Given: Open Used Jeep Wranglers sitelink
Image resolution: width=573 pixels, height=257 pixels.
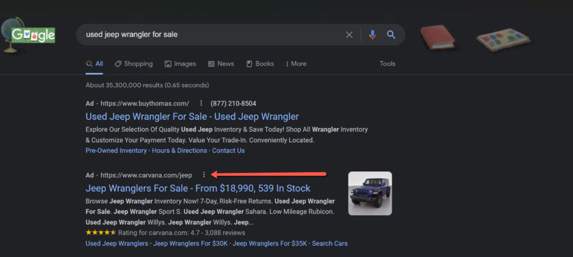Looking at the screenshot, I should point(116,244).
